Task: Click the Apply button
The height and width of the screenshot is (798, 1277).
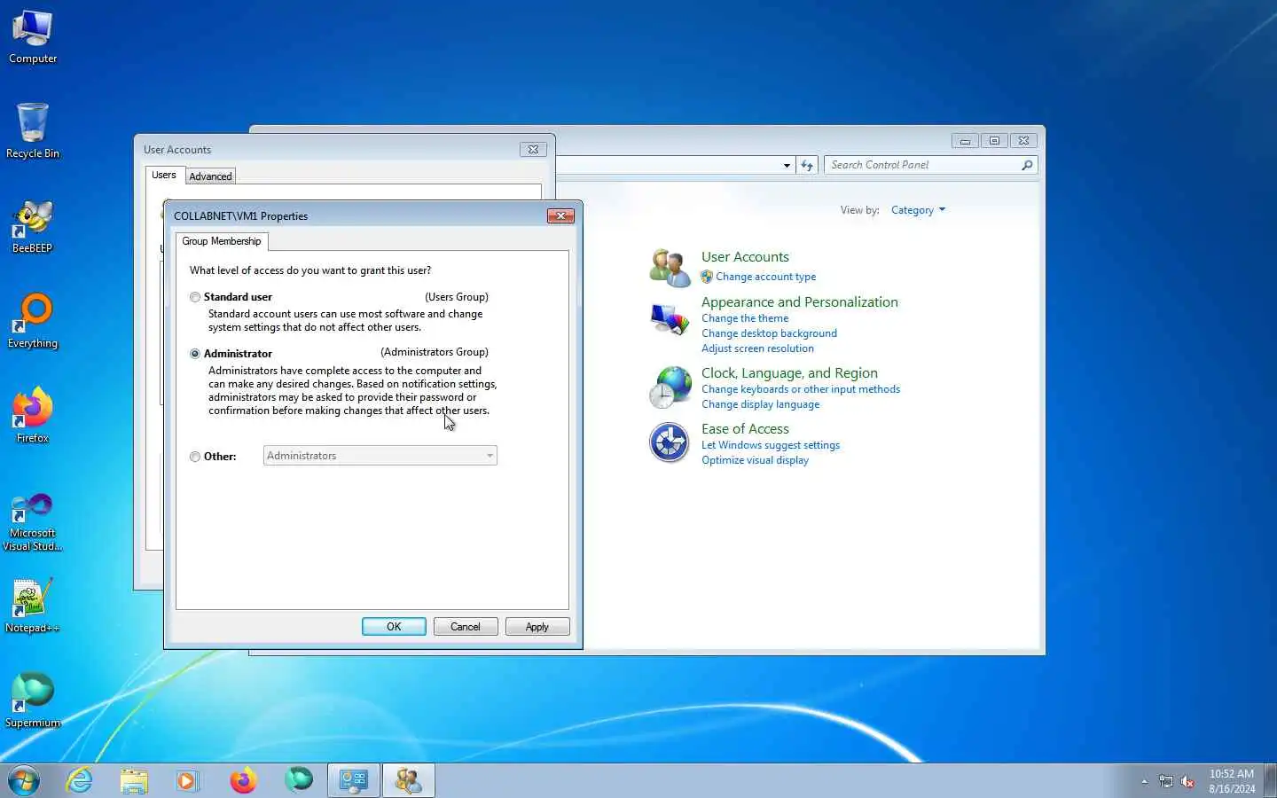Action: coord(537,627)
